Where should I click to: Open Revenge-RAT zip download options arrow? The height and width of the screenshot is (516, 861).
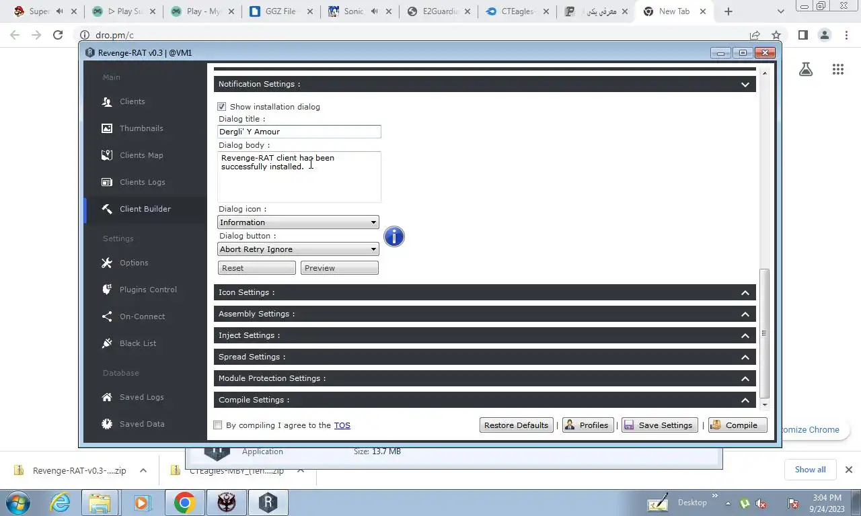point(143,470)
